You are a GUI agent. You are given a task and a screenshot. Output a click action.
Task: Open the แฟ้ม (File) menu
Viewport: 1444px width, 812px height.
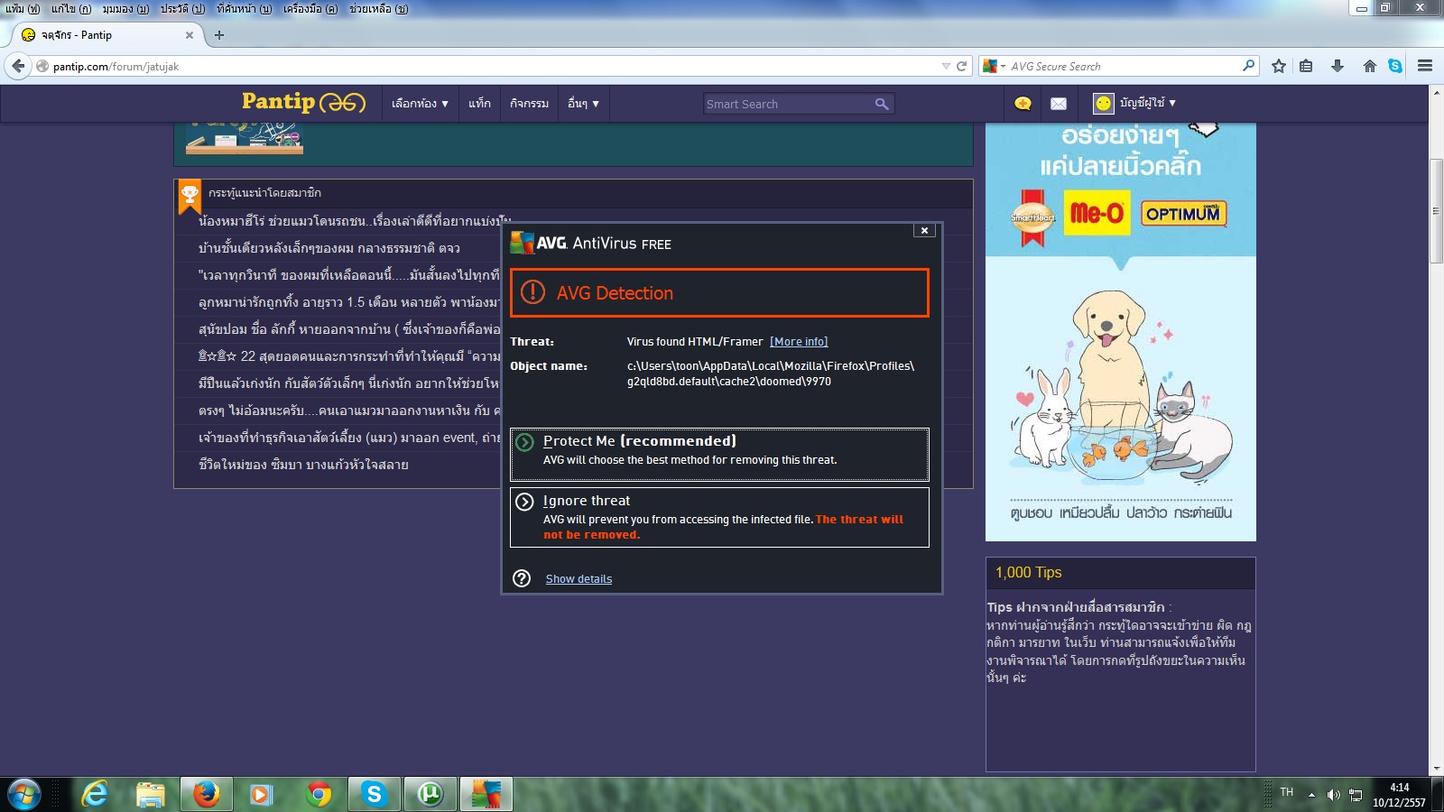click(23, 8)
